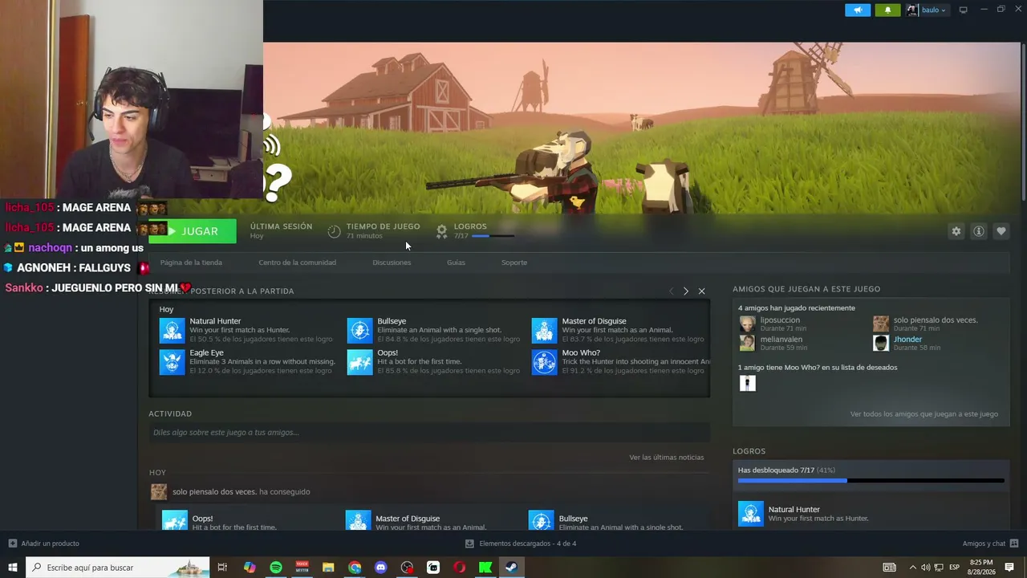Click the Tiempo de Juego clock icon
The height and width of the screenshot is (578, 1027).
pos(335,231)
